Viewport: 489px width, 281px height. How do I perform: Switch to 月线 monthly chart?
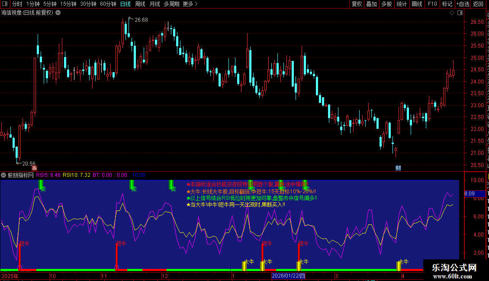pyautogui.click(x=154, y=4)
